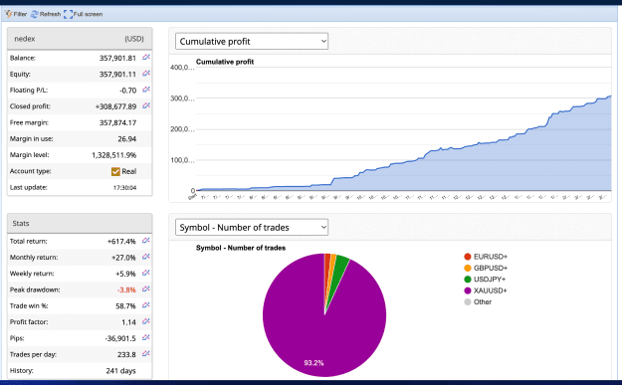Click the Real account type check icon
The height and width of the screenshot is (385, 622).
click(115, 171)
